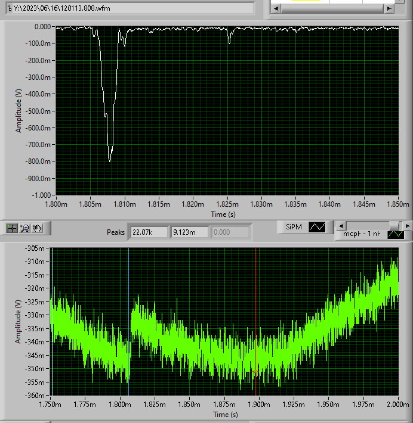The width and height of the screenshot is (413, 423).
Task: Click the file path browse icon
Action: 9,9
